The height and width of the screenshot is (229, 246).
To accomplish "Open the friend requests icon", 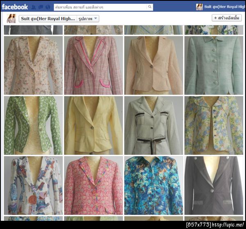I will click(x=34, y=7).
